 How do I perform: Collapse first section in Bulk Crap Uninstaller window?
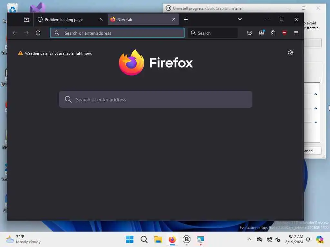coord(315,94)
